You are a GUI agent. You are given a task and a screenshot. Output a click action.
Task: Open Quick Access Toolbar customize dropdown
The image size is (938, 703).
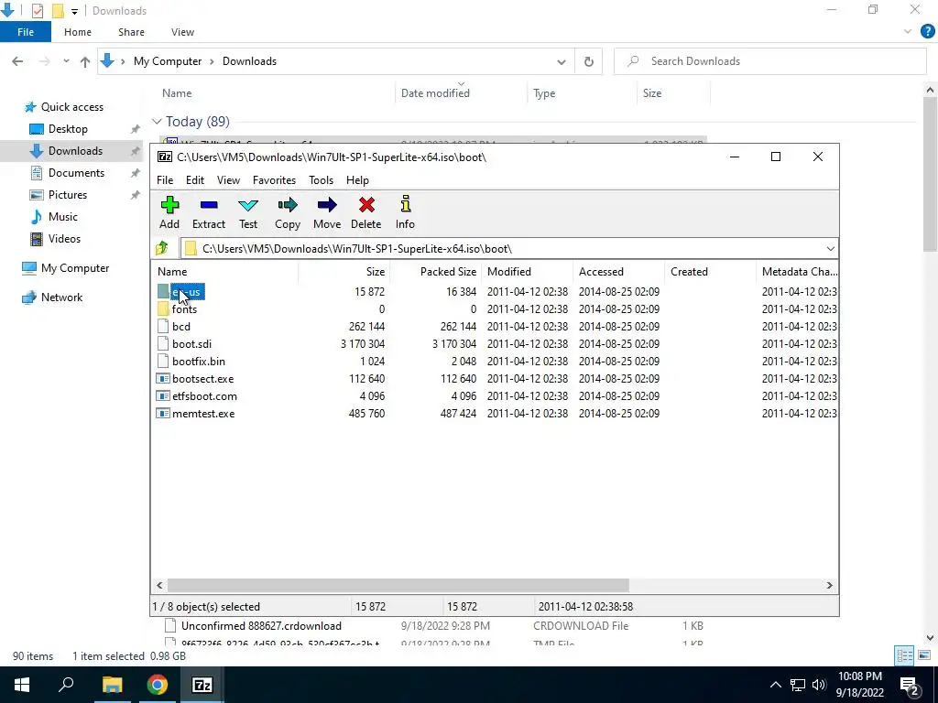(74, 11)
